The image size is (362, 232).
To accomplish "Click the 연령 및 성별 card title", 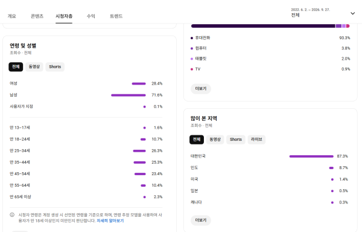I will tap(23, 46).
